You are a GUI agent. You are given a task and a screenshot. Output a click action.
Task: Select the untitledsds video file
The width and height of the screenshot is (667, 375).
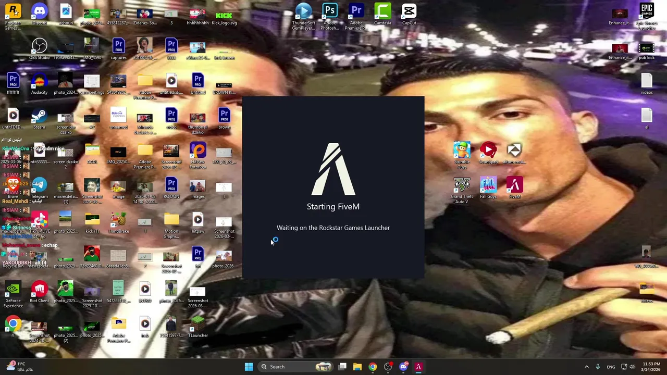tap(171, 84)
